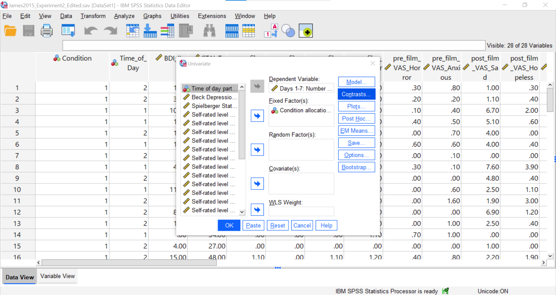The width and height of the screenshot is (556, 295).
Task: Open the Plots... dialog button
Action: [x=356, y=106]
